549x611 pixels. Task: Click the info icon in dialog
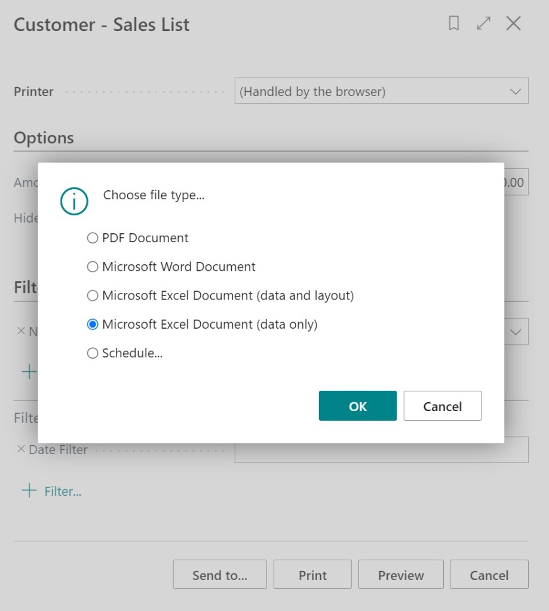[x=74, y=201]
